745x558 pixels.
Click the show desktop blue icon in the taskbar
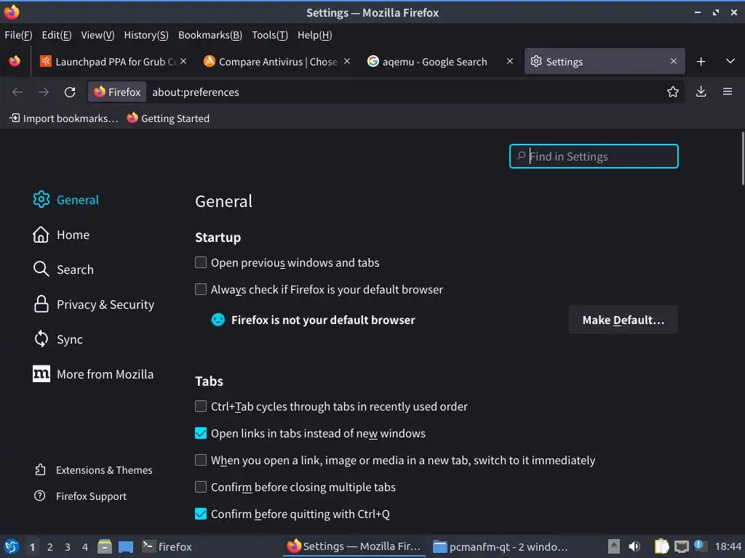pos(126,547)
